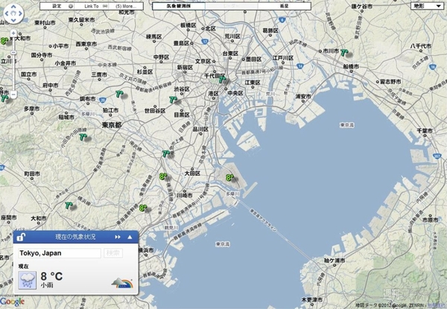
Task: Select the 7° station north of 大和市
Action: (x=69, y=205)
